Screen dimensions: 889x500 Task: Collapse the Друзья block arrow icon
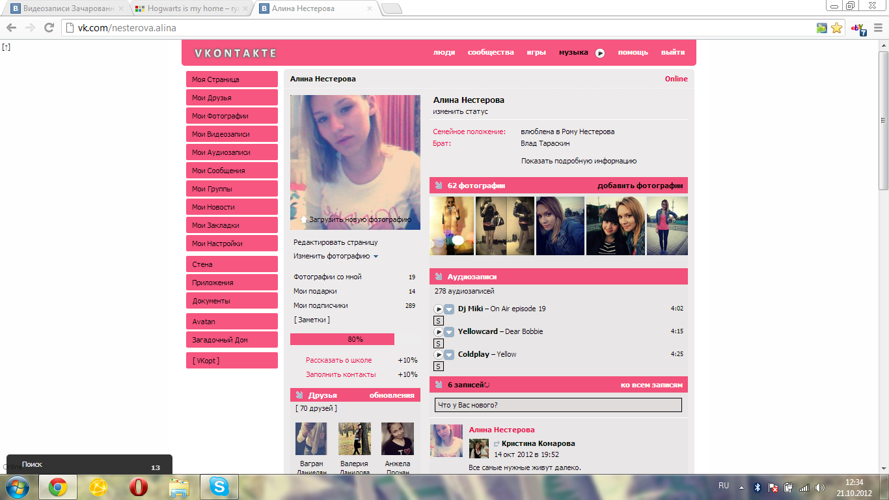pyautogui.click(x=299, y=395)
